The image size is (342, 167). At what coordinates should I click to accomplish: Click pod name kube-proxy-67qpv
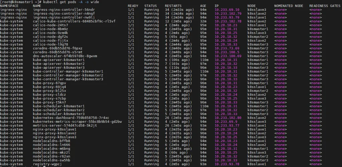click(49, 83)
